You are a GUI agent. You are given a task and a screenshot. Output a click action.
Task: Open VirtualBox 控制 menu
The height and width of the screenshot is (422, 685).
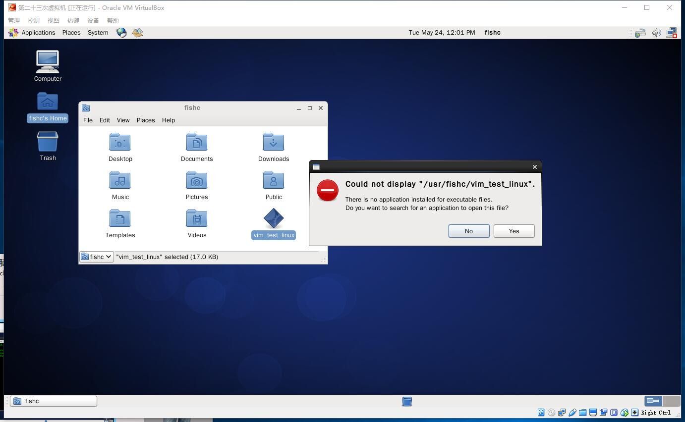[34, 20]
